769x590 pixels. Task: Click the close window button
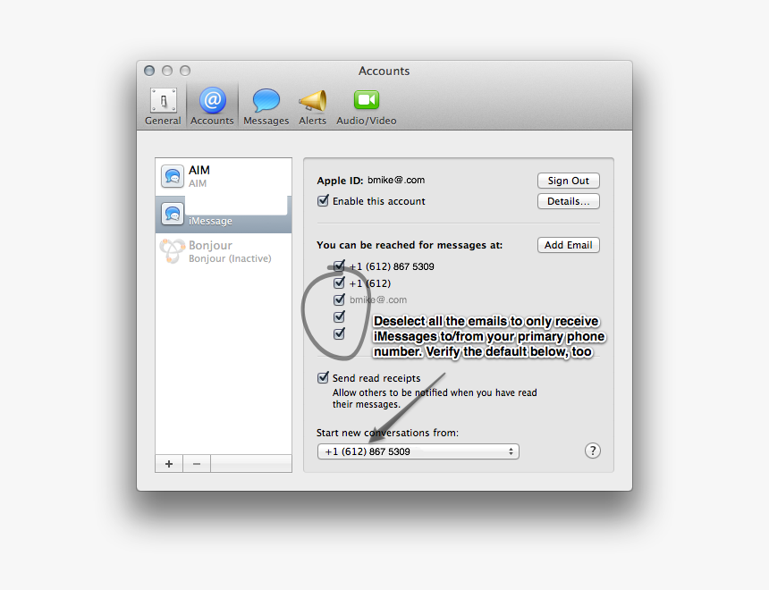pyautogui.click(x=149, y=71)
